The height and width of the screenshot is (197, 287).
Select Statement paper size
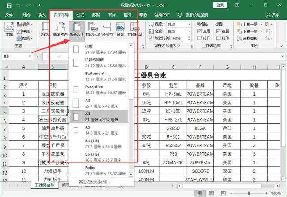pos(99,76)
